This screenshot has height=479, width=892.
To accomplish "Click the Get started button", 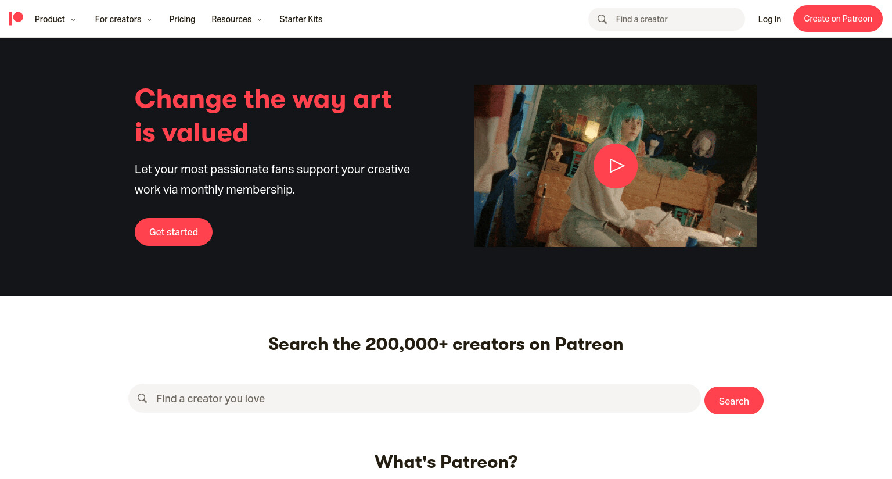I will (x=174, y=232).
